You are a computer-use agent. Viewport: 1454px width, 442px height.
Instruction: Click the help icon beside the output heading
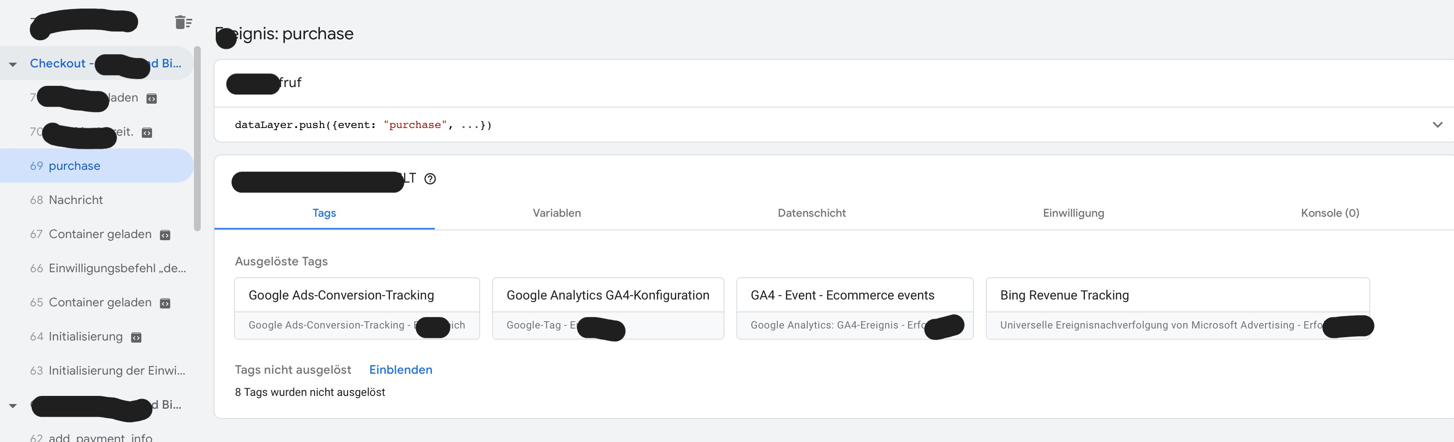pos(430,179)
